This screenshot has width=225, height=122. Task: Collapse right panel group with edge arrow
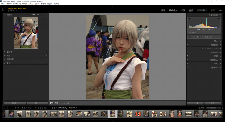point(224,59)
